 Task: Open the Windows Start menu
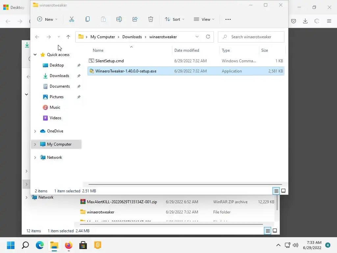click(11, 245)
